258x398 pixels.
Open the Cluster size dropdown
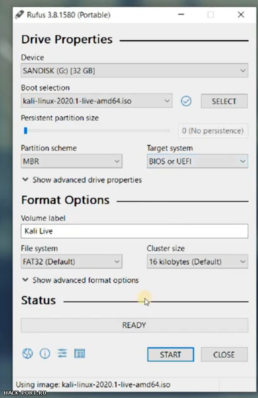click(197, 261)
